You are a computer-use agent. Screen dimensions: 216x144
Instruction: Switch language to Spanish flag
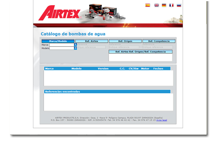[148, 5]
